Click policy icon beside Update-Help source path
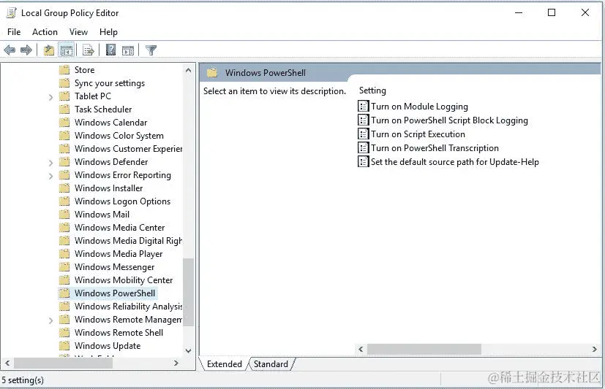The image size is (605, 389). (363, 161)
